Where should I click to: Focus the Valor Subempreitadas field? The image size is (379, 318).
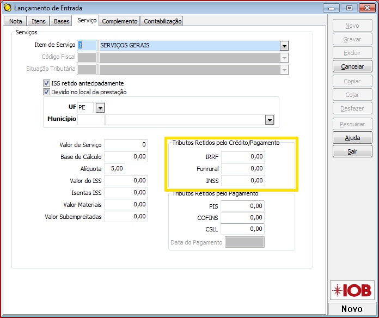(126, 217)
